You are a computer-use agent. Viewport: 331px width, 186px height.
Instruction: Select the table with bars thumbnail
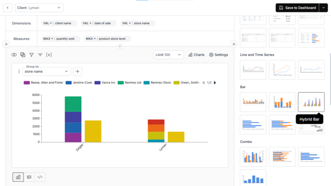tap(311, 38)
